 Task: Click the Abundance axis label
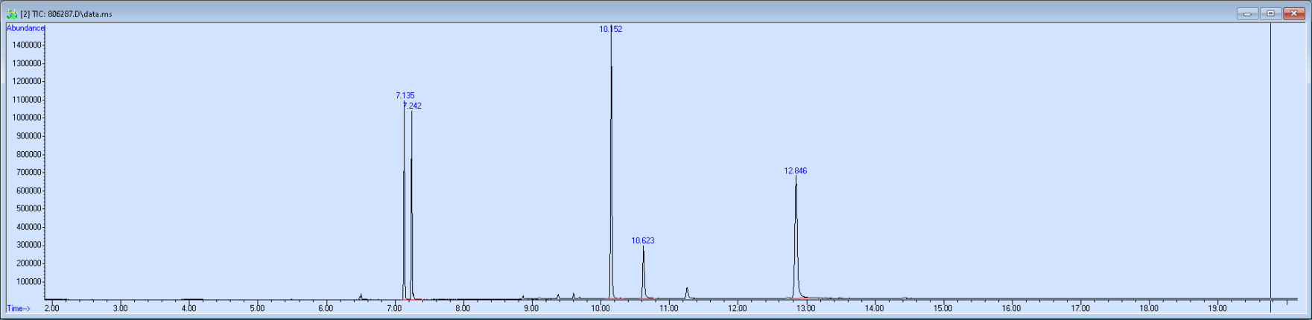[25, 28]
